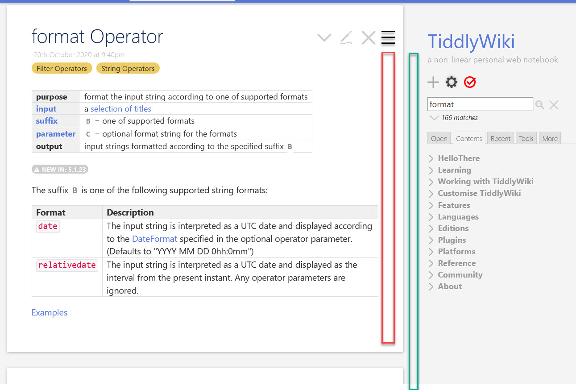Expand the Languages chevron

pos(431,217)
